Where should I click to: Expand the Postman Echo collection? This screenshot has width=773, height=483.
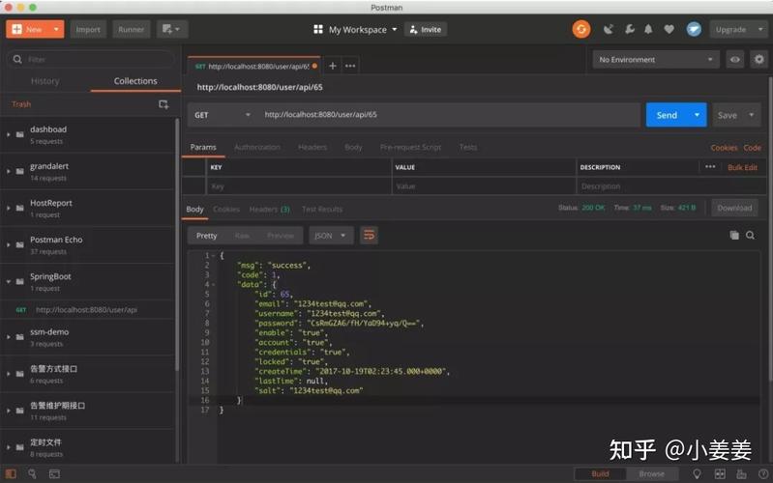coord(9,244)
